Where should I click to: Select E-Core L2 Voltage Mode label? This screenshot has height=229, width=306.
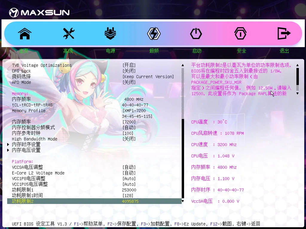click(x=38, y=173)
